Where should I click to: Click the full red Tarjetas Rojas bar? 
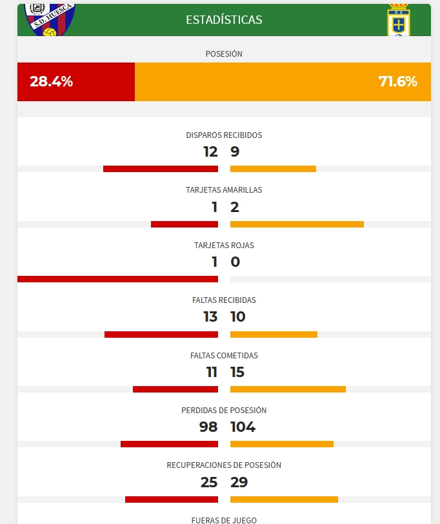(x=118, y=279)
